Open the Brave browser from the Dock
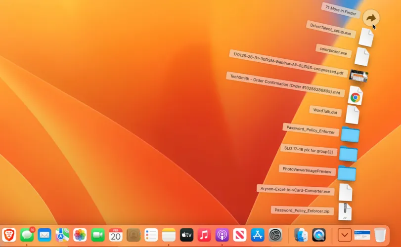 [x=9, y=235]
